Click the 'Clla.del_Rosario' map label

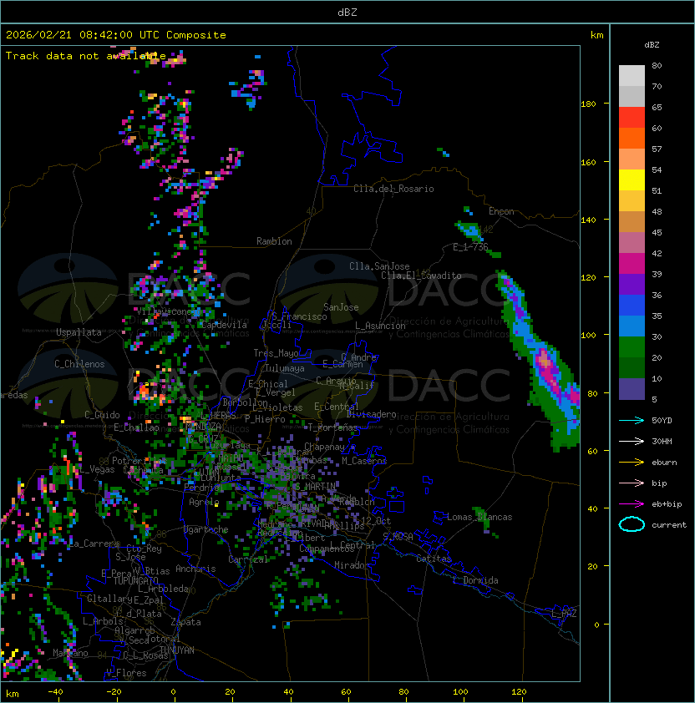point(393,189)
